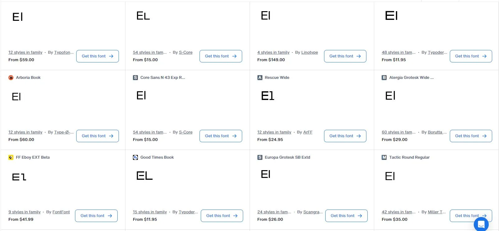Get the font priced from $149.00
This screenshot has width=499, height=231.
345,56
